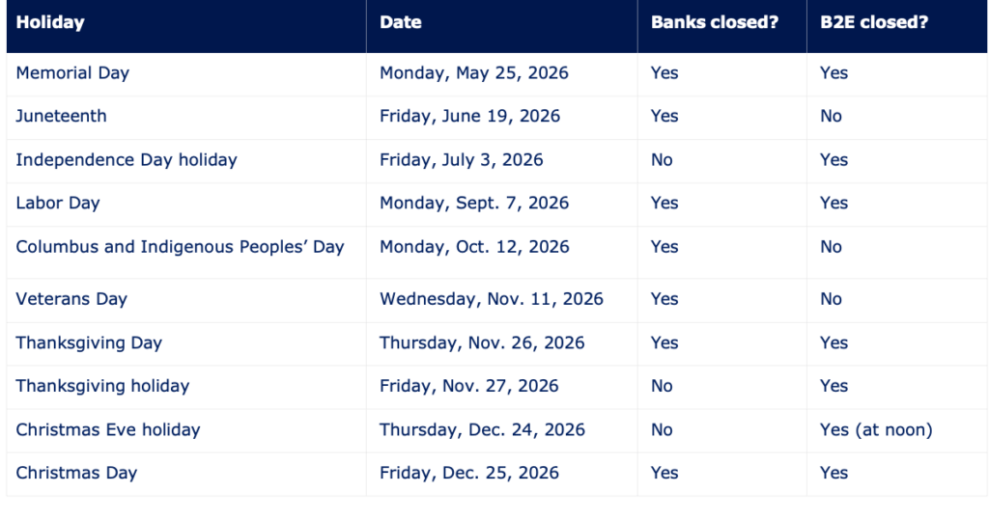This screenshot has height=520, width=989.
Task: Click the date Wednesday, Nov. 11, 2026
Action: (x=491, y=299)
